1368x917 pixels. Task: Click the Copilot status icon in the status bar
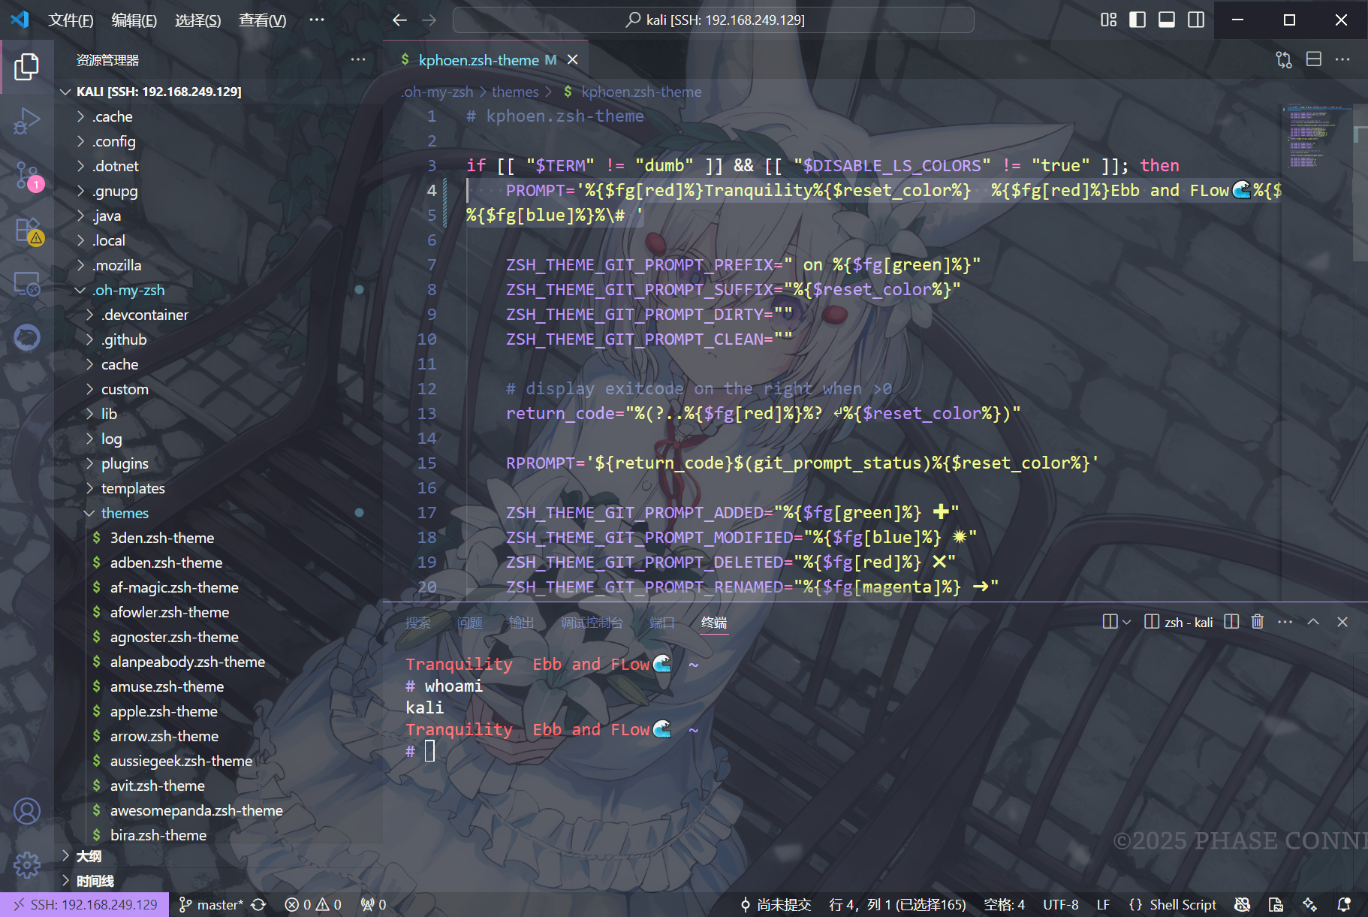point(1243,905)
